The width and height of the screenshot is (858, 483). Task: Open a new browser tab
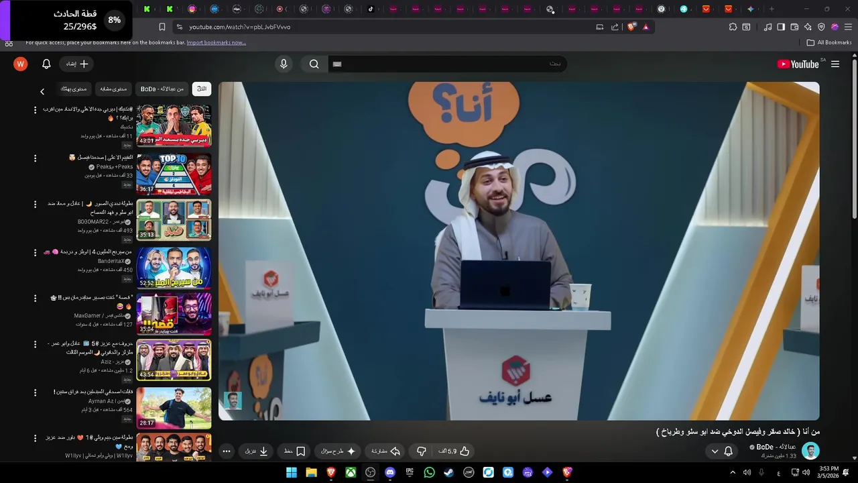772,9
